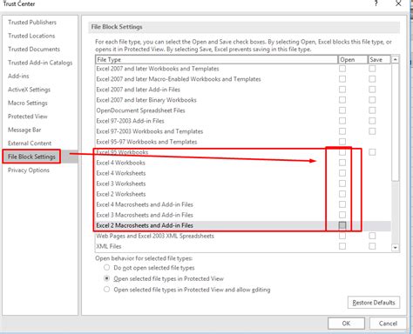
Task: Select Do not open selected file types
Action: click(x=107, y=267)
